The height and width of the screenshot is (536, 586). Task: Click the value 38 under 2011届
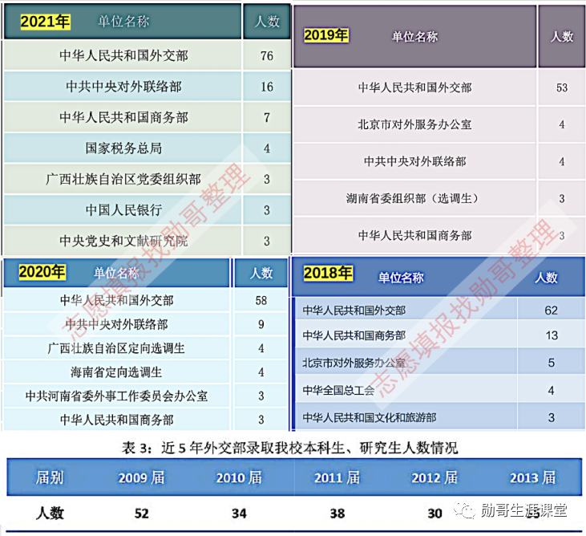[337, 514]
